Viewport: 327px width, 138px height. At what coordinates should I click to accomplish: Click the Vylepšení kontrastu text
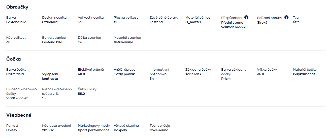50,76
